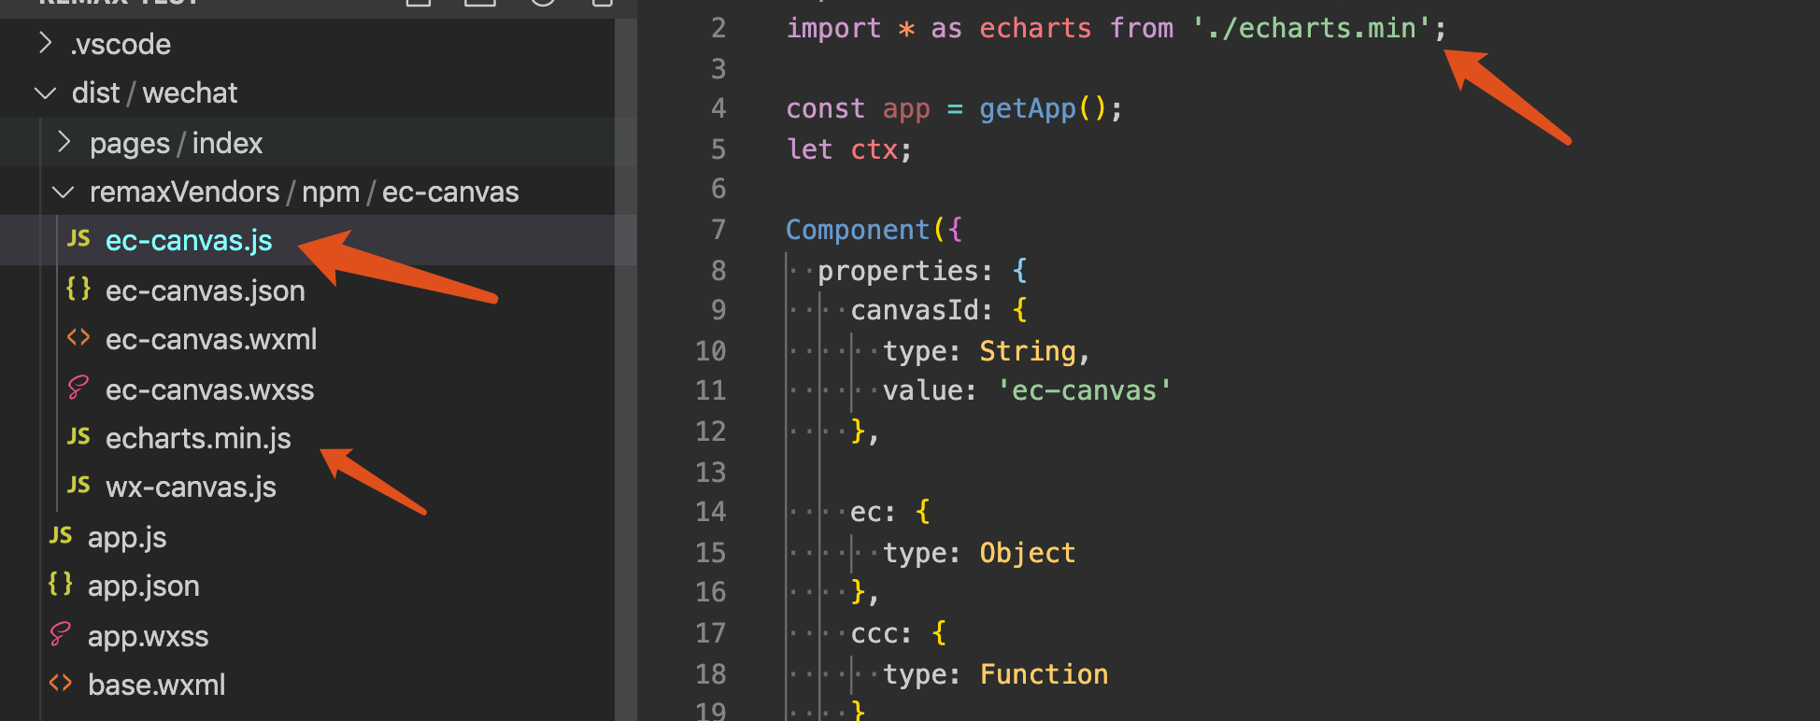
Task: Click Object type on line 15
Action: pyautogui.click(x=1028, y=553)
